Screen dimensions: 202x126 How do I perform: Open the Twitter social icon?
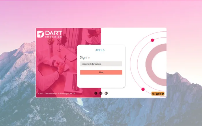click(101, 93)
